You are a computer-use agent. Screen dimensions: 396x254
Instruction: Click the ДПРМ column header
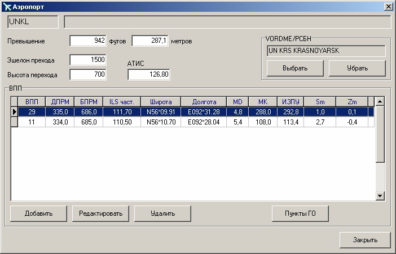[x=60, y=102]
